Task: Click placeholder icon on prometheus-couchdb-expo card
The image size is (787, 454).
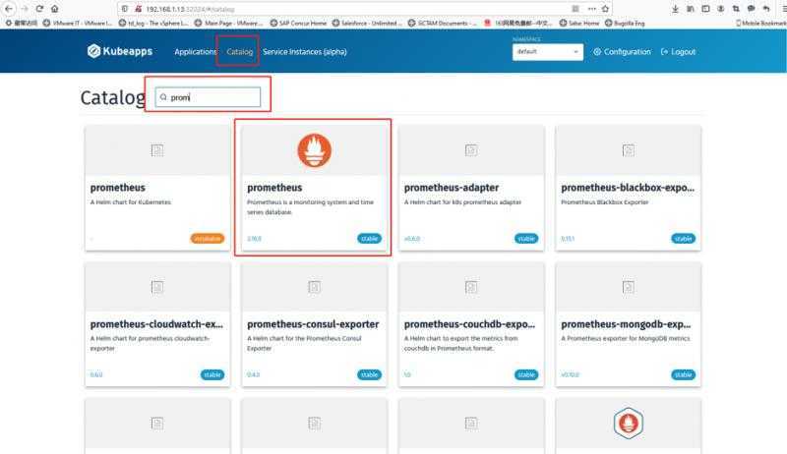Action: [x=471, y=287]
